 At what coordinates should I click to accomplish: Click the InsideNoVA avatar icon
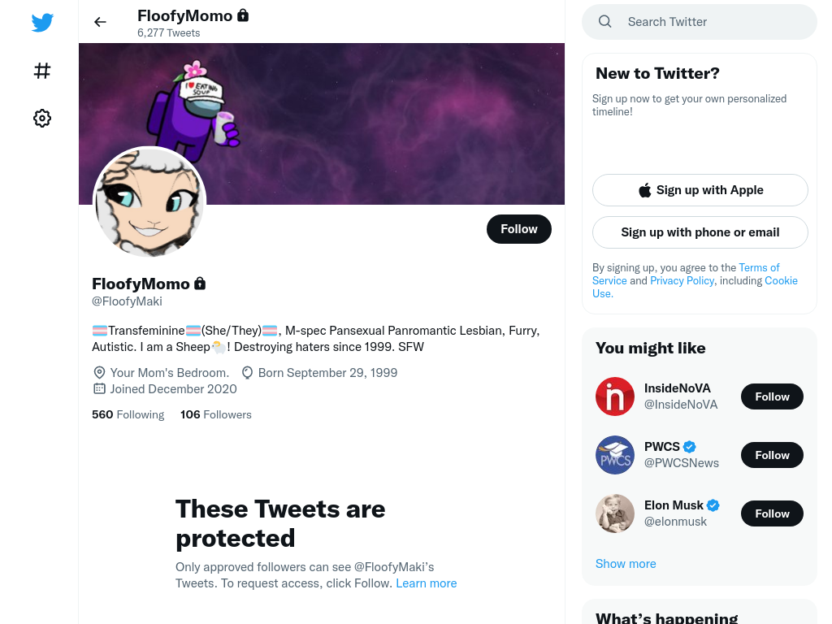click(615, 396)
